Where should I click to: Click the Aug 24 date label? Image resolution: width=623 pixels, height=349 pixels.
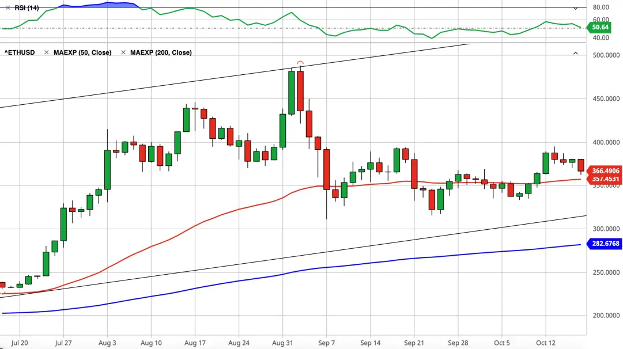click(239, 343)
